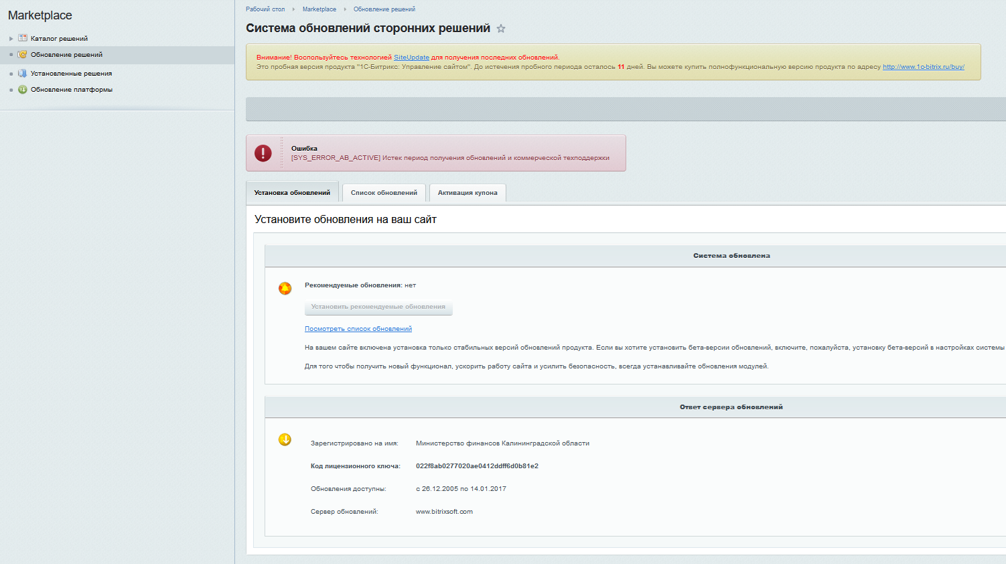Follow the SiteUpdate link in warning
Image resolution: width=1006 pixels, height=564 pixels.
[x=411, y=58]
